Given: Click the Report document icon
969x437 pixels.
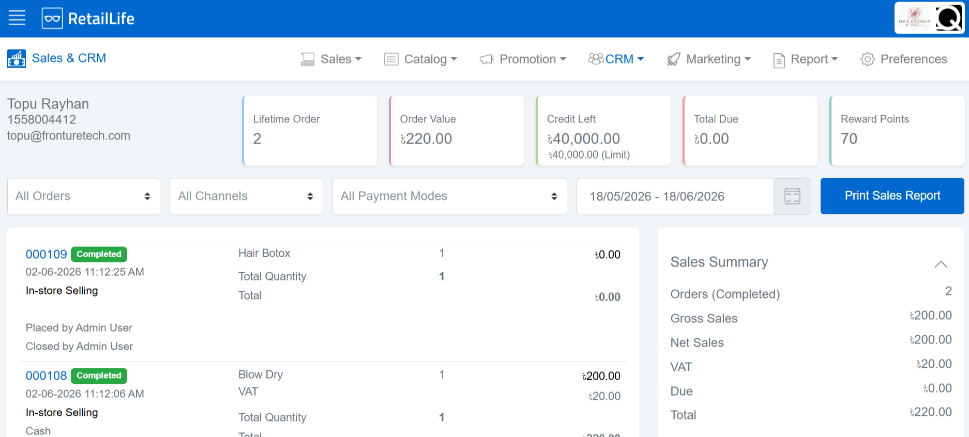Looking at the screenshot, I should 779,60.
